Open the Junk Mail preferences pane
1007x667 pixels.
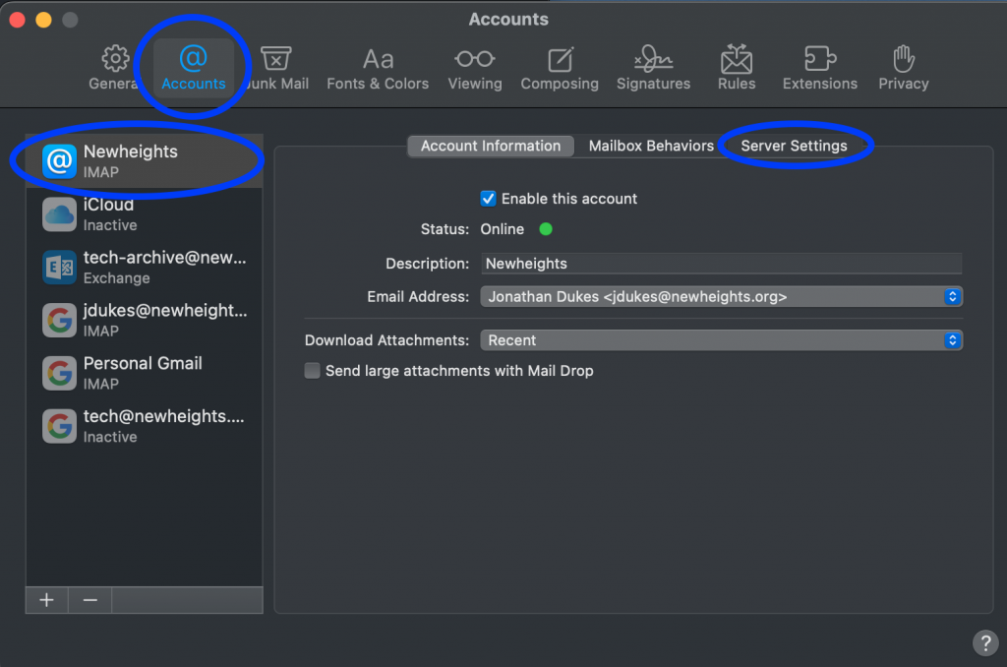pos(276,68)
